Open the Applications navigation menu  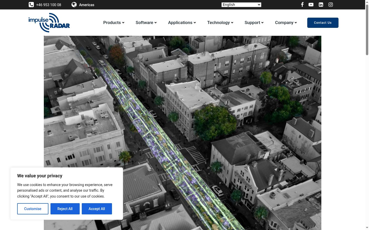pyautogui.click(x=180, y=23)
